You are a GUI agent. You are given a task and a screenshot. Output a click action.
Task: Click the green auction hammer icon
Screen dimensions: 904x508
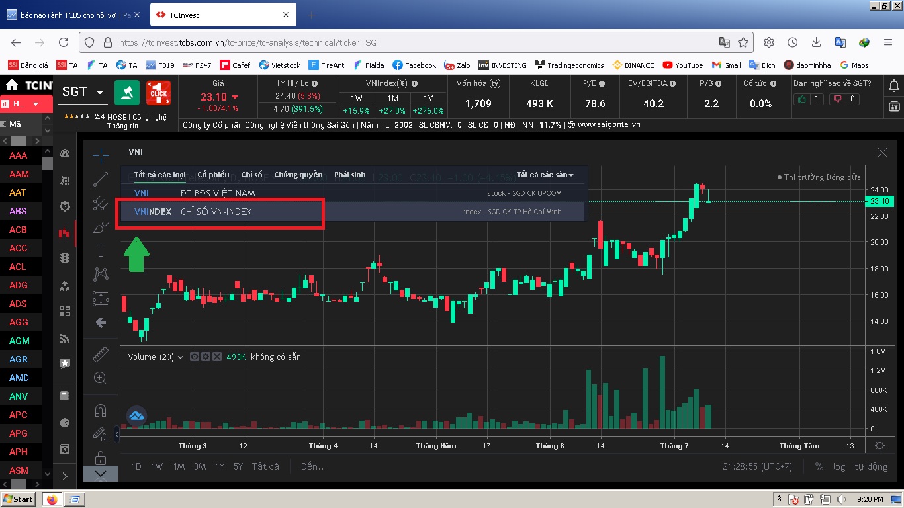pos(127,93)
